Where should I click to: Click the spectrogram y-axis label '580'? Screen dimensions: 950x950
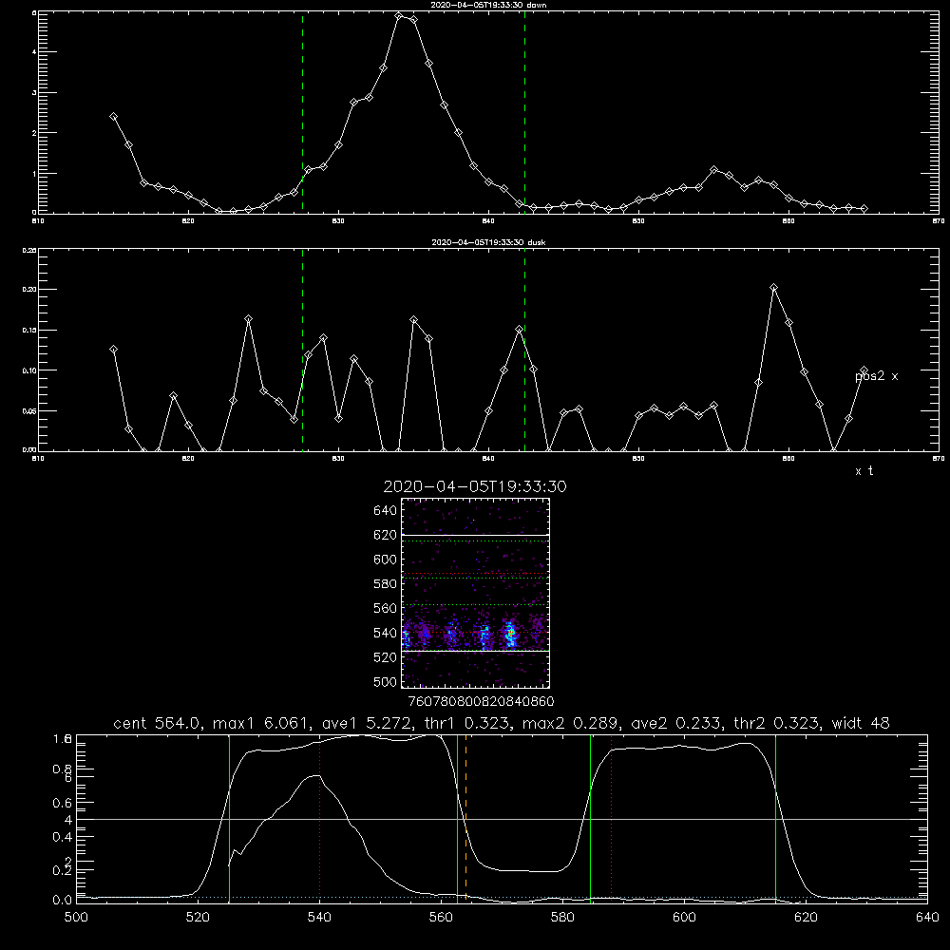click(385, 583)
